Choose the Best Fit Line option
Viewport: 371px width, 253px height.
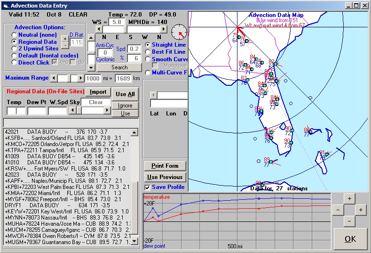click(x=148, y=52)
